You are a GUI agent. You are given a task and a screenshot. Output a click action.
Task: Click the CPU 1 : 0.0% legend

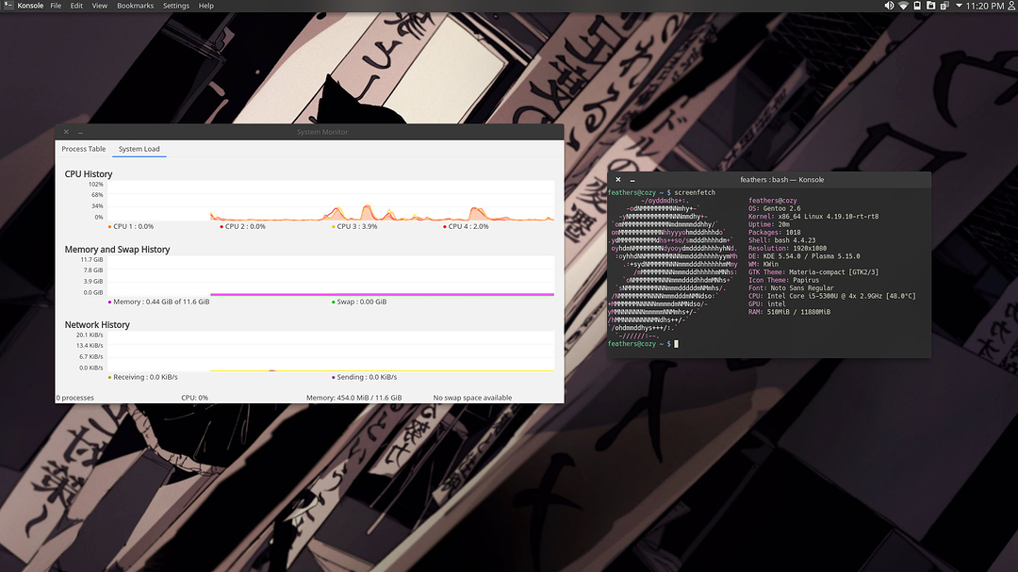(x=131, y=226)
